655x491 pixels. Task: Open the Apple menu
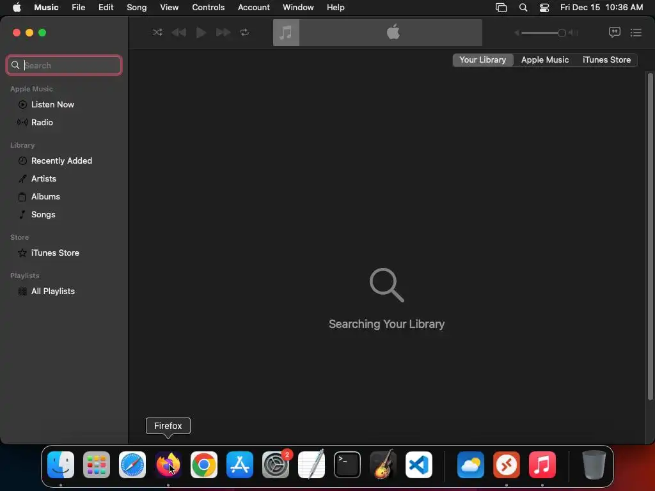pos(17,7)
